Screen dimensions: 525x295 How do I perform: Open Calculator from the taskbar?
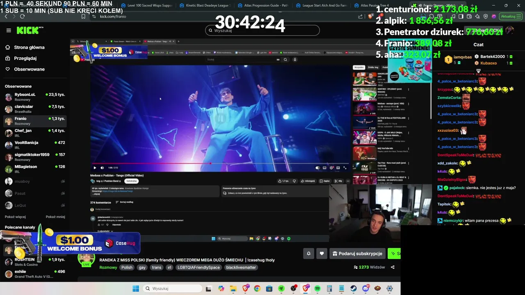(x=329, y=288)
